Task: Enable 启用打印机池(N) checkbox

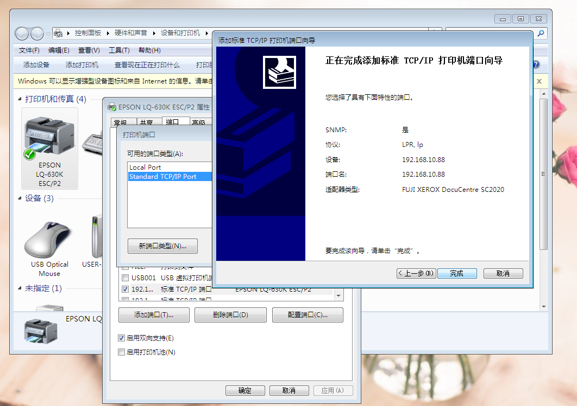Action: tap(122, 352)
